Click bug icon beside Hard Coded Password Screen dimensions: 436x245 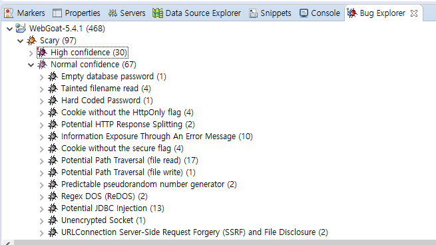click(53, 101)
